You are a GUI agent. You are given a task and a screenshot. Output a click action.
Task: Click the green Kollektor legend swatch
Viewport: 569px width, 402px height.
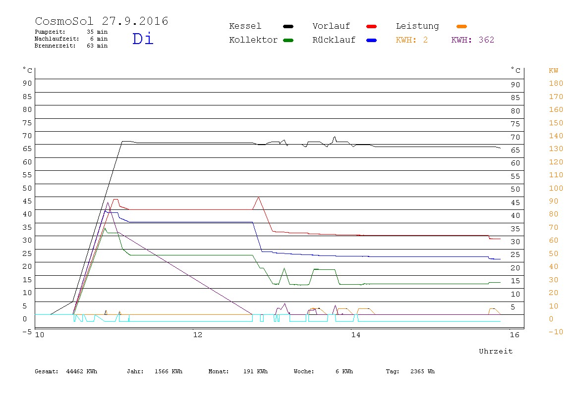pos(288,40)
